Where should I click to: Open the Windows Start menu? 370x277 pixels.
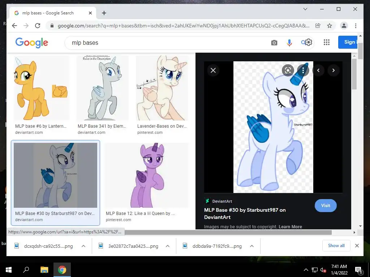(x=9, y=270)
